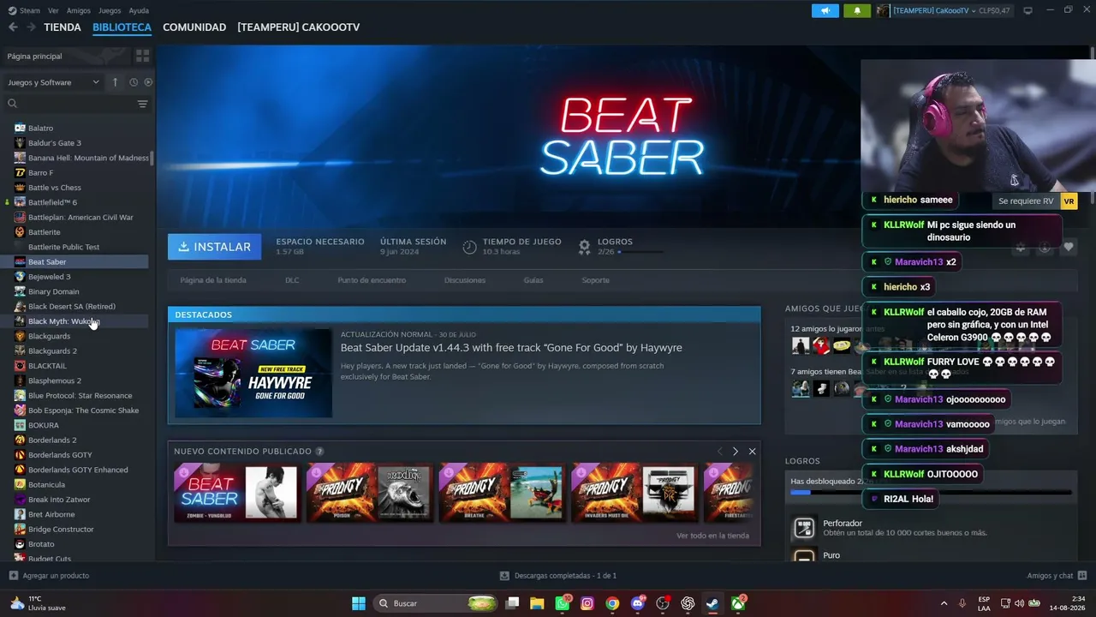Screen dimensions: 1096x617
Task: Open the TIENDA tab
Action: pyautogui.click(x=63, y=27)
